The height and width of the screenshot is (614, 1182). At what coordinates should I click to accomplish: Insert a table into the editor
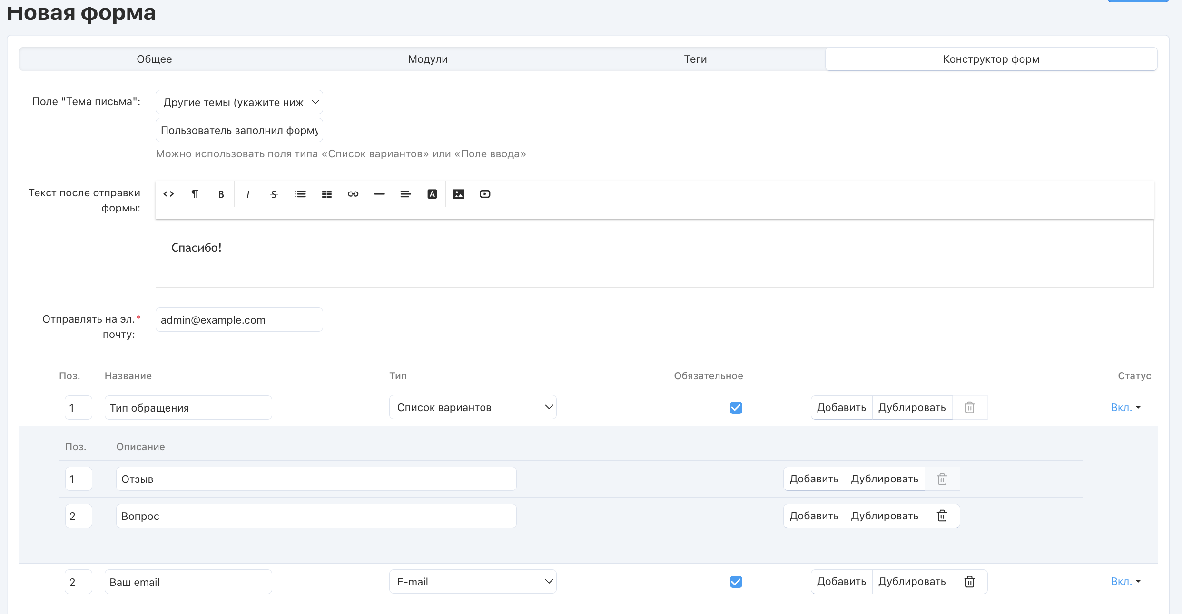326,194
